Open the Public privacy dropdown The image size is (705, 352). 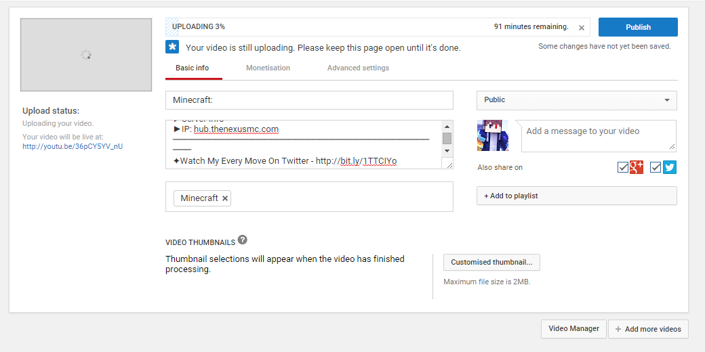coord(576,100)
